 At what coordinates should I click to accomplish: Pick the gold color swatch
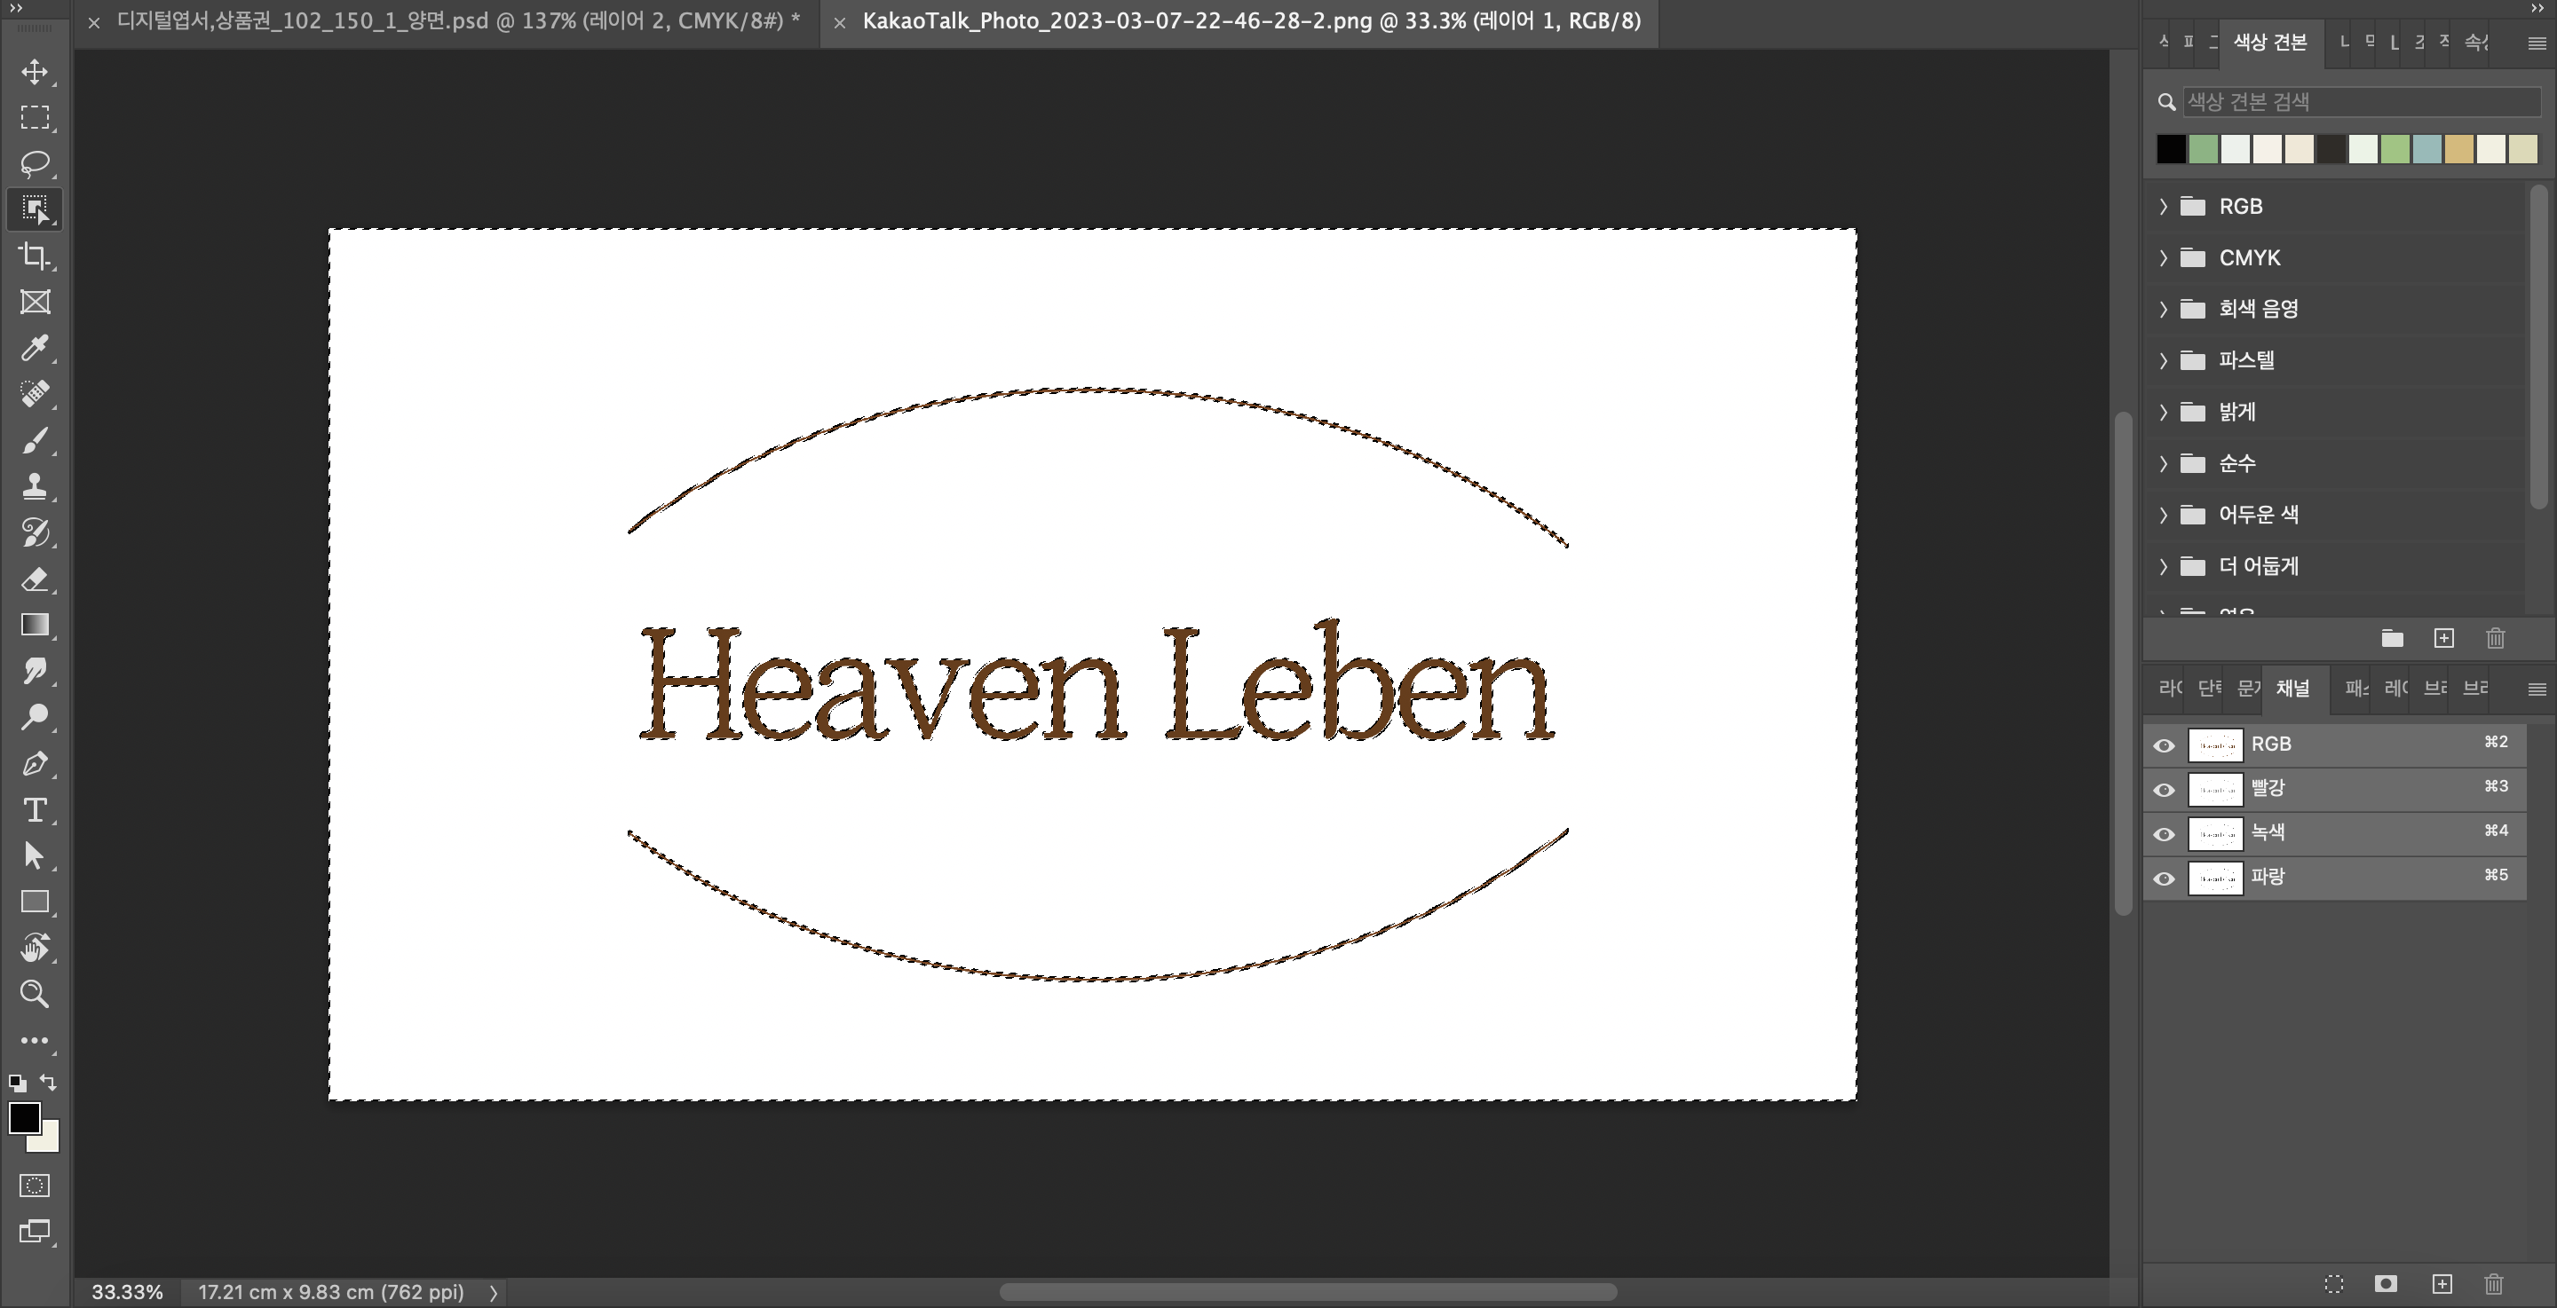click(2458, 149)
